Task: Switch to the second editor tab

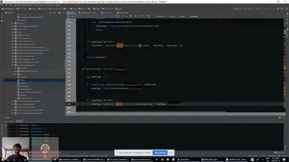Action: tap(87, 13)
